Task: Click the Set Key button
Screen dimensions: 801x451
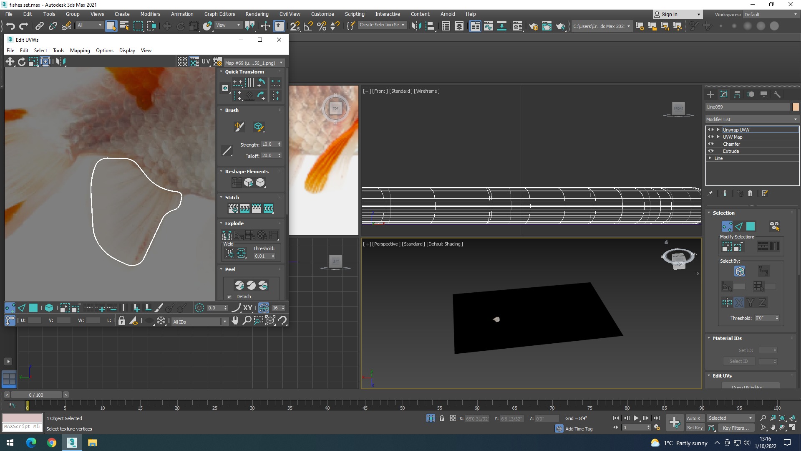Action: (x=695, y=428)
